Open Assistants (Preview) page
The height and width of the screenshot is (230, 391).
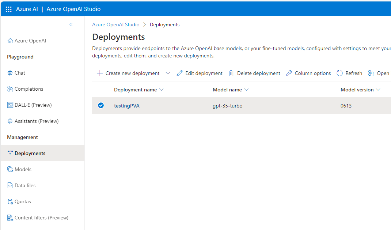pyautogui.click(x=43, y=121)
